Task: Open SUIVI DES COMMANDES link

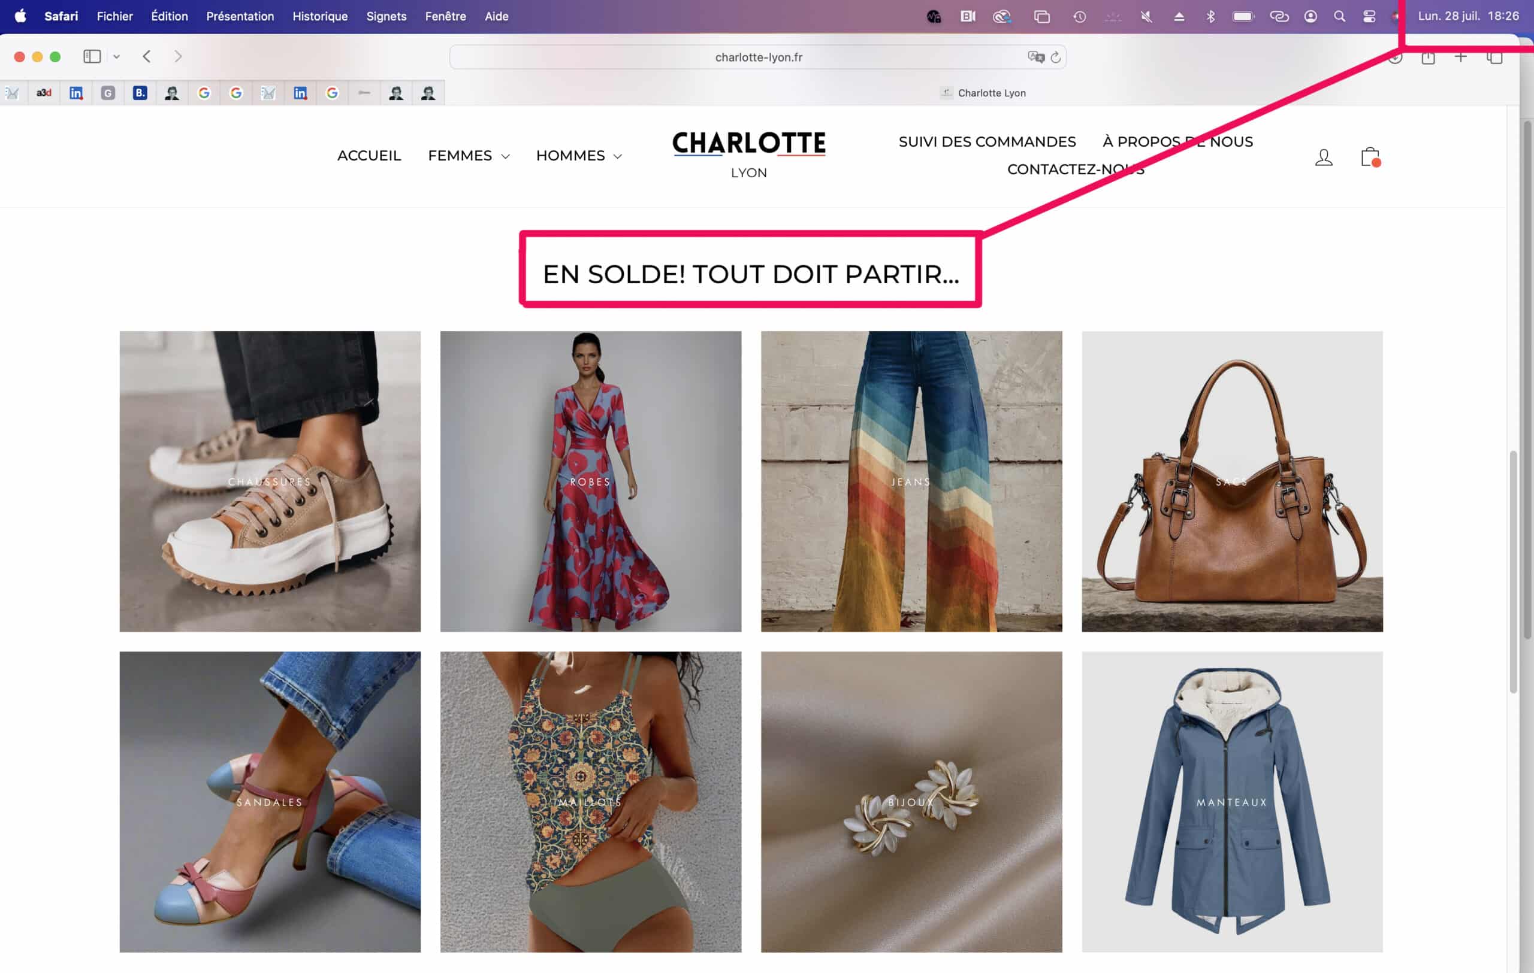Action: tap(987, 142)
